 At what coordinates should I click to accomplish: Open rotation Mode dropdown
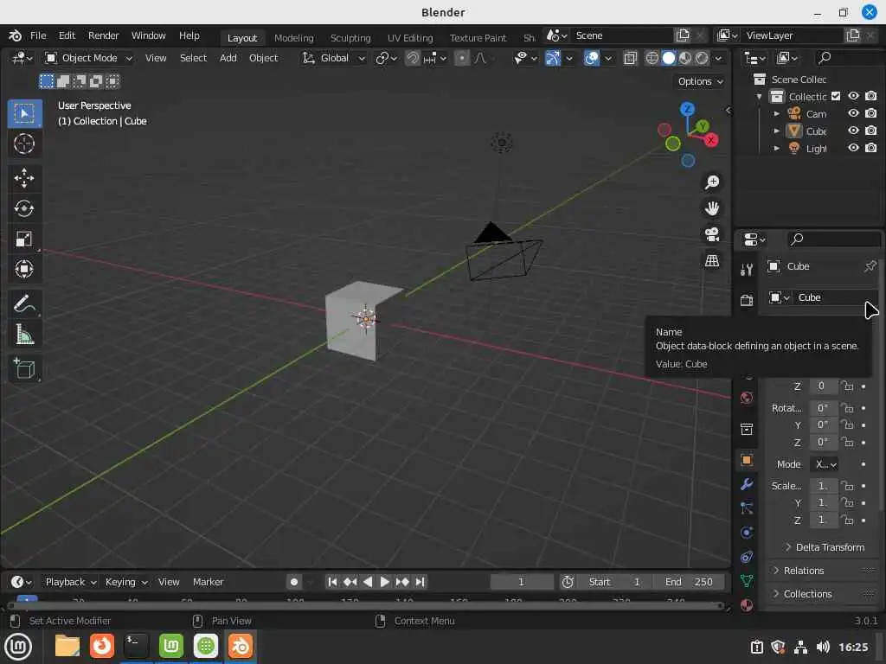[x=825, y=464]
